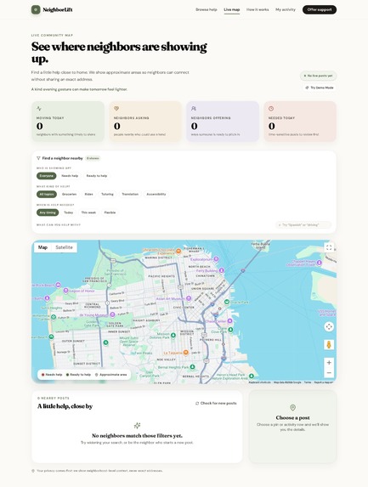Screen dimensions: 368x487
Task: Click the Moving Today activity icon
Action: (39, 109)
